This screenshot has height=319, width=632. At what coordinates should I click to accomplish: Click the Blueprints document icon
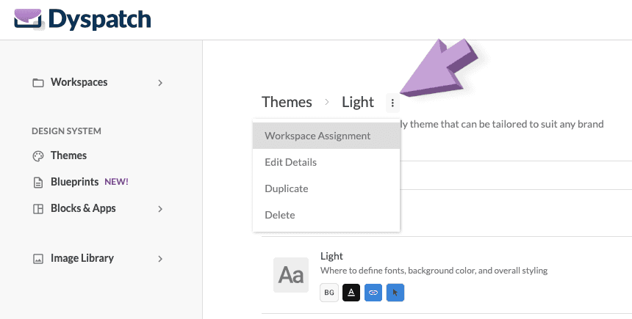click(38, 183)
